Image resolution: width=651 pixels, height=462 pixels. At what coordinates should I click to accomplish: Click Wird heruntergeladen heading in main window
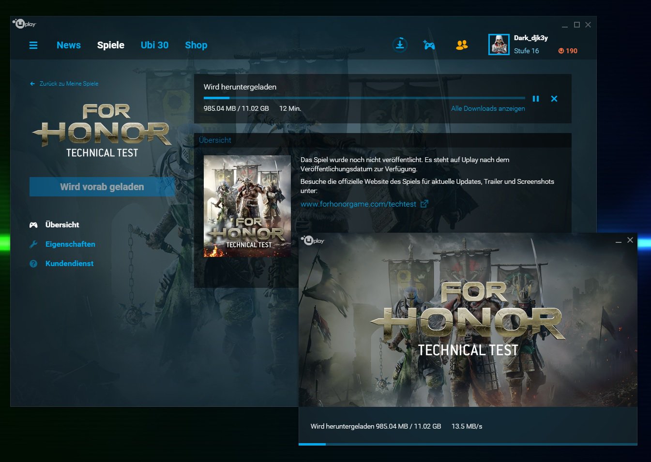[x=240, y=87]
